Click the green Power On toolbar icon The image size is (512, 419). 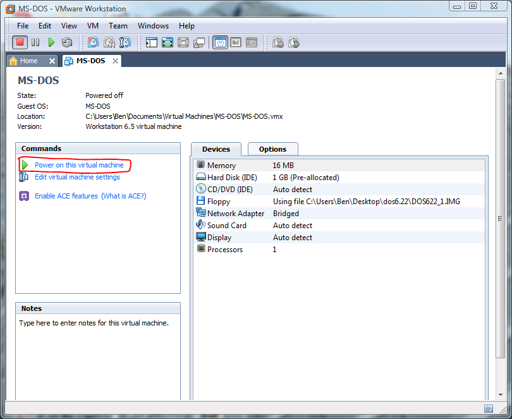point(51,42)
